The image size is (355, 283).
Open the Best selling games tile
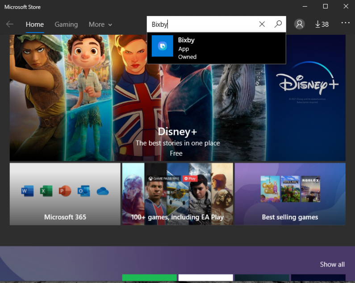point(290,194)
